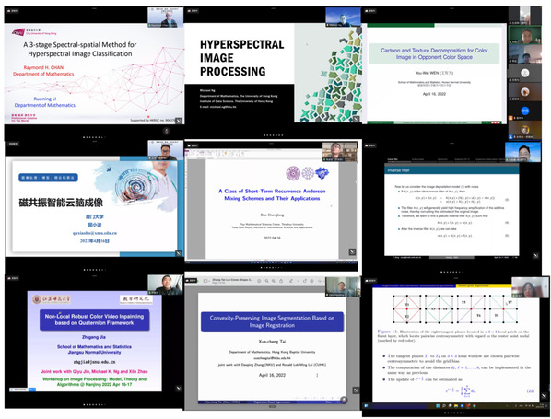551x419 pixels.
Task: Click recording indicator badge above multigrid slide
Action: tap(370, 280)
